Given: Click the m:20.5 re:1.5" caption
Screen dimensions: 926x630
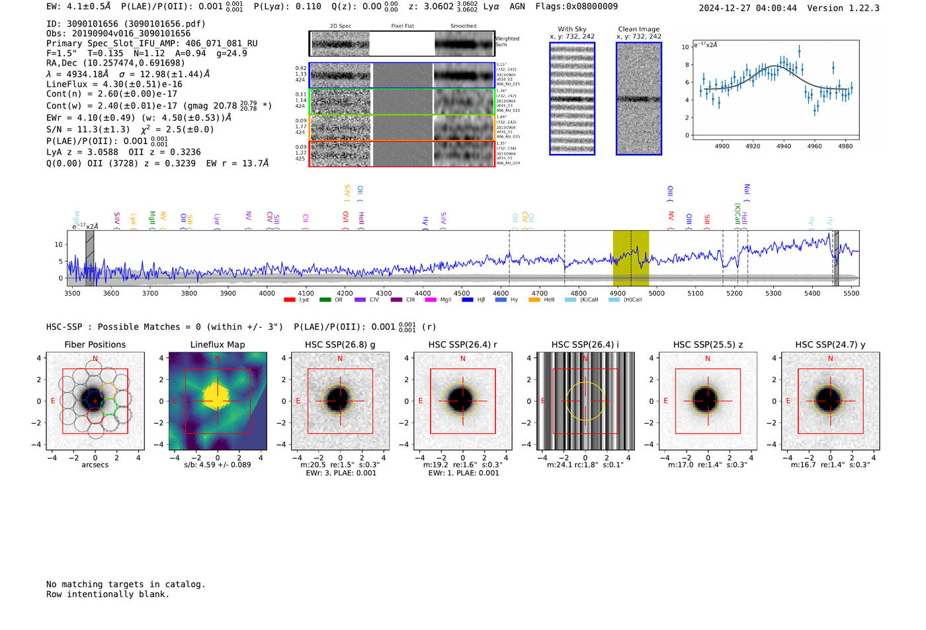Looking at the screenshot, I should pyautogui.click(x=340, y=465).
